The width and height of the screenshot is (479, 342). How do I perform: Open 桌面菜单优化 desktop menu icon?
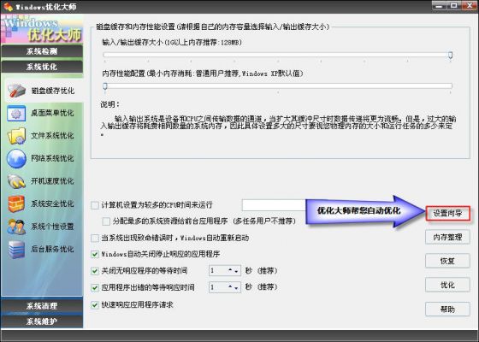[x=16, y=114]
